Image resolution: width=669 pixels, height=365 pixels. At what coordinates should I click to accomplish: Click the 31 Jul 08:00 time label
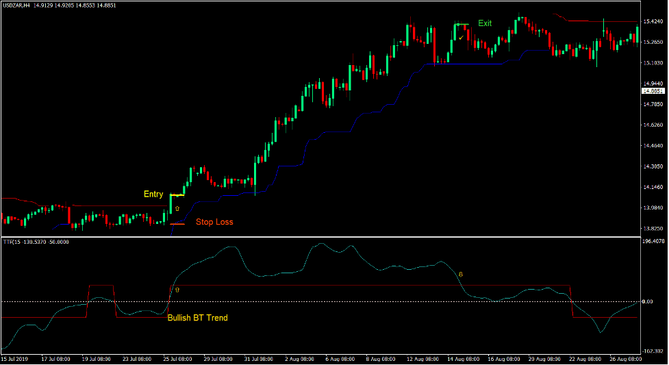pyautogui.click(x=259, y=360)
